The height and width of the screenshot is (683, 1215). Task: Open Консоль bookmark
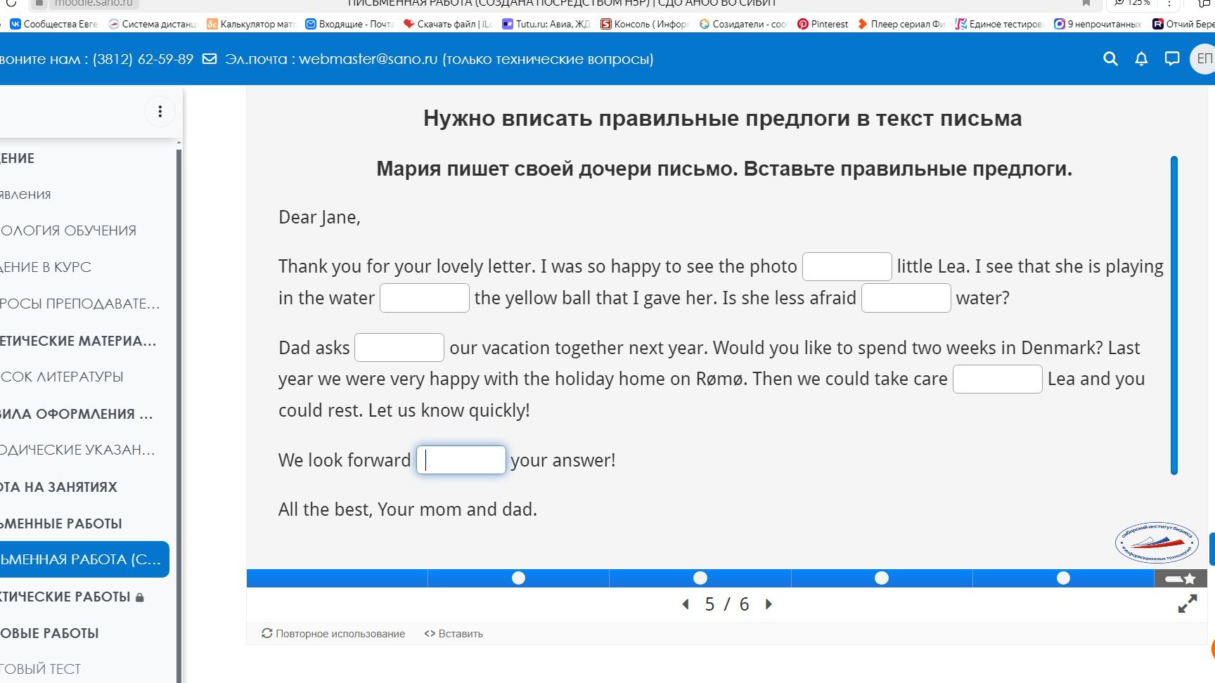point(645,24)
